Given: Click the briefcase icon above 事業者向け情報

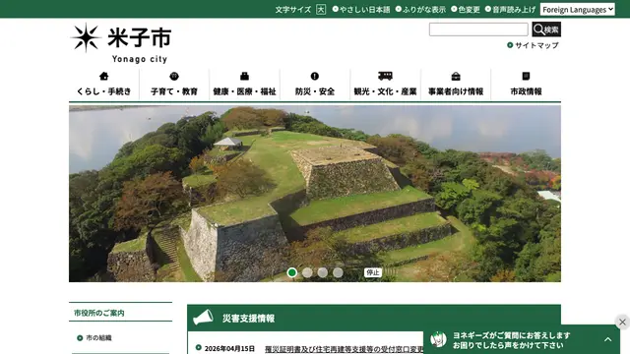Looking at the screenshot, I should tap(456, 76).
